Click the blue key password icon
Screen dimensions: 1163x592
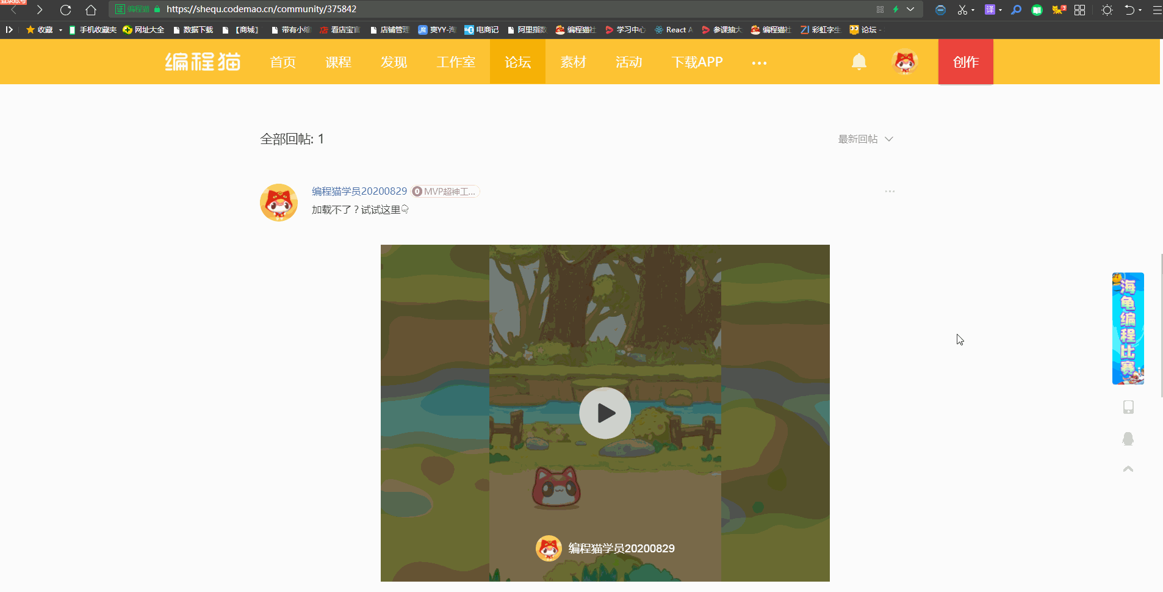[1016, 10]
